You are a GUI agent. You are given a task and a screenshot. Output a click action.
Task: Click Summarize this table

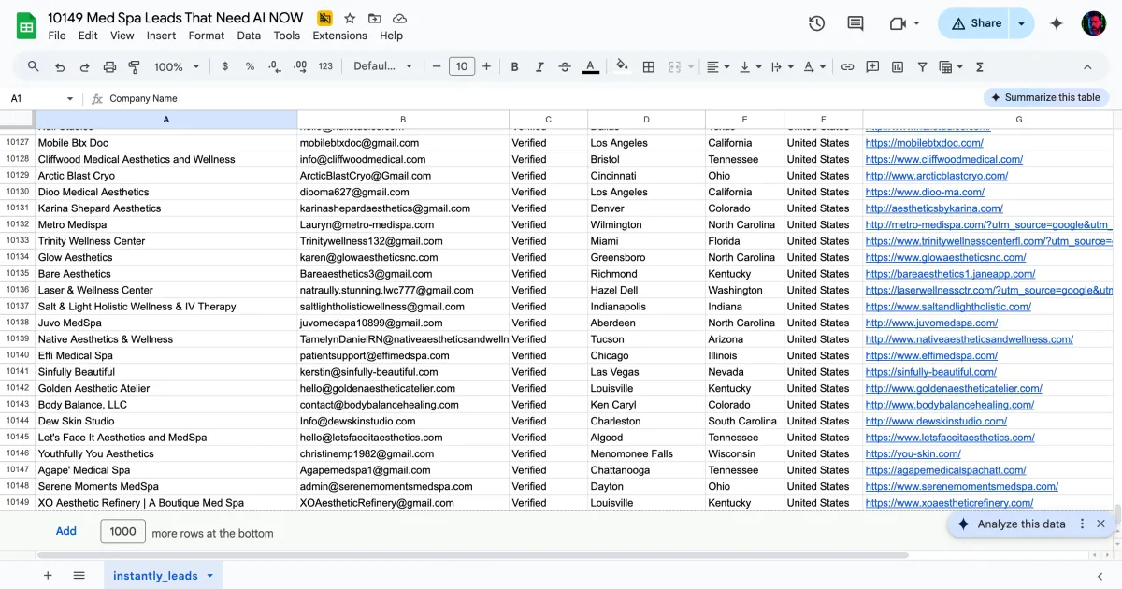pos(1046,97)
